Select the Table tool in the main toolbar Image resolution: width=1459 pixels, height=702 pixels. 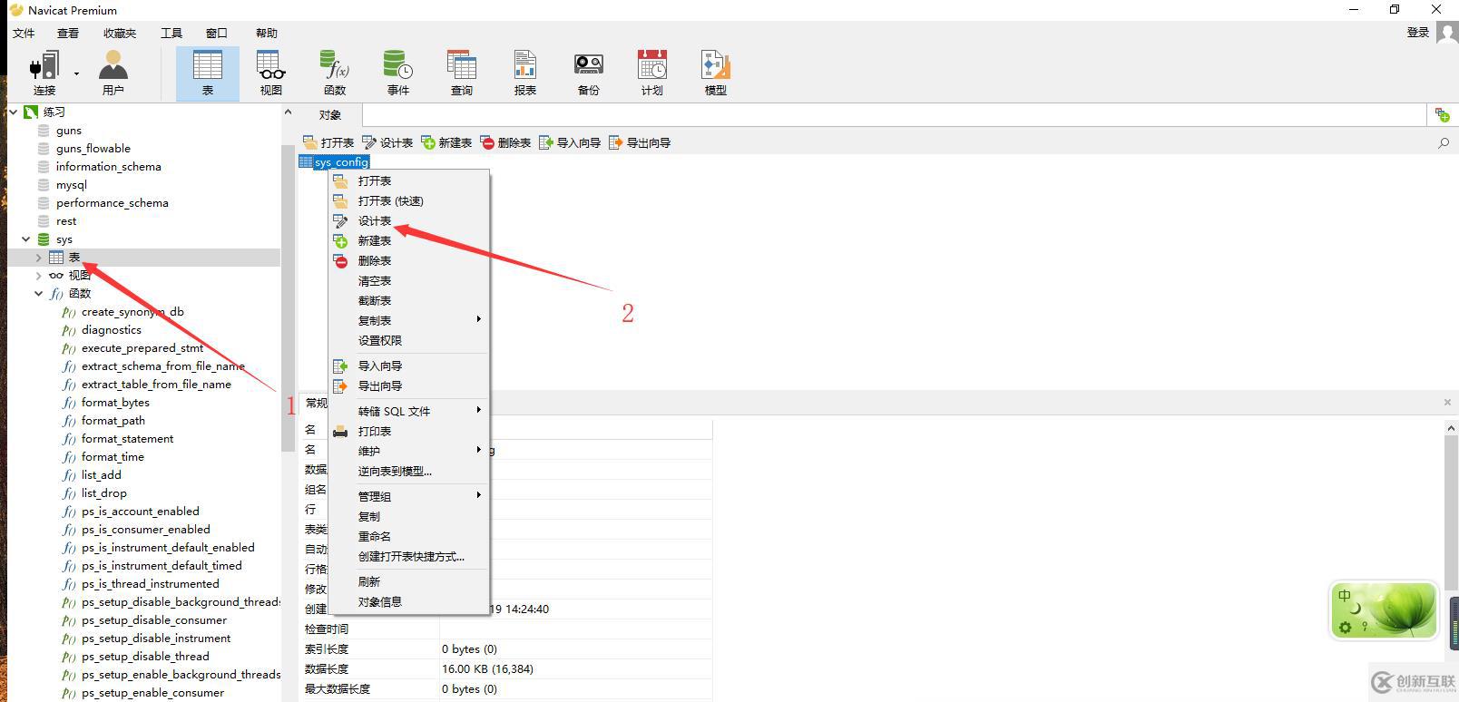[208, 73]
